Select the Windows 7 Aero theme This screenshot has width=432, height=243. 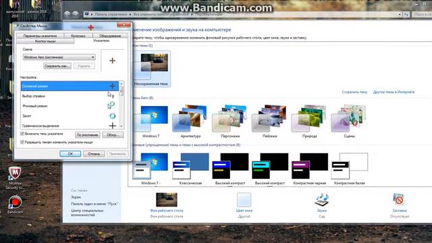[x=151, y=122]
